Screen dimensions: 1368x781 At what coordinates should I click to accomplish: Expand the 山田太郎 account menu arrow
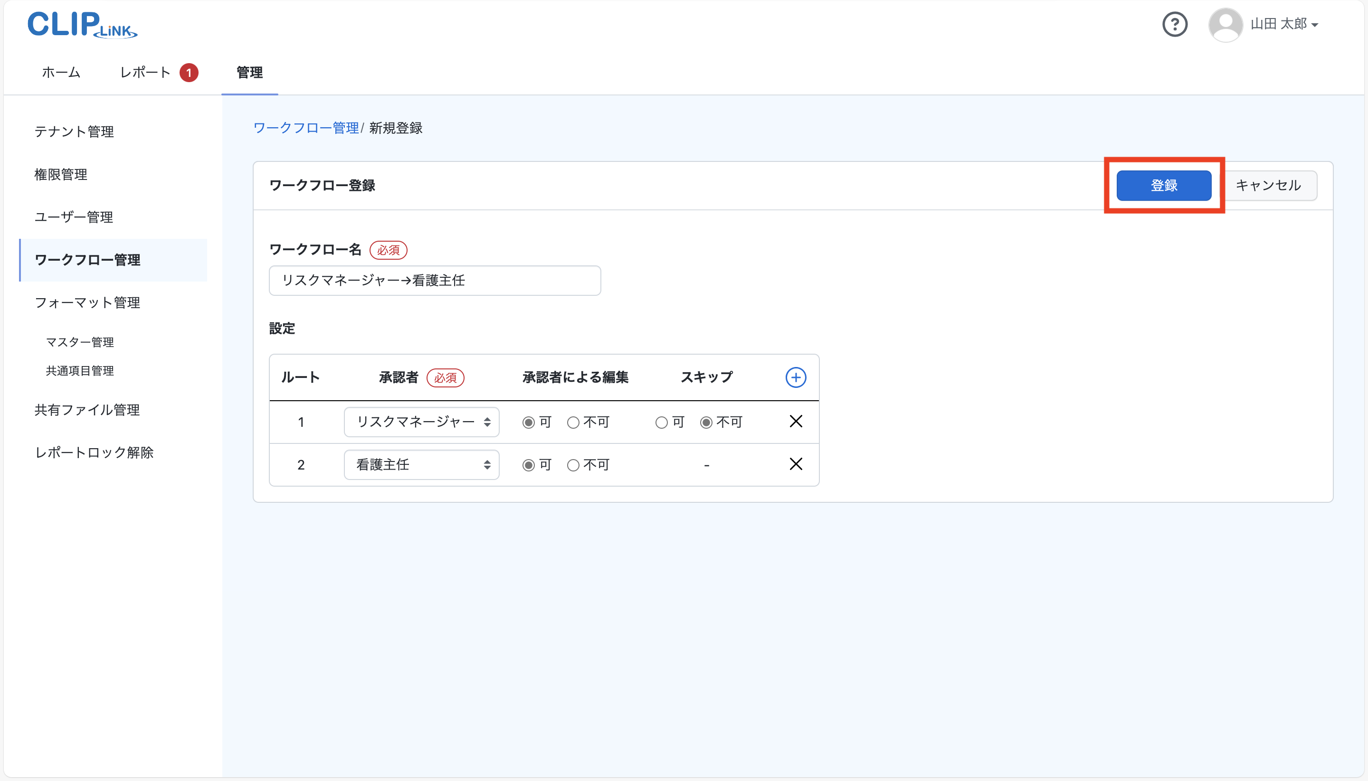click(x=1314, y=25)
